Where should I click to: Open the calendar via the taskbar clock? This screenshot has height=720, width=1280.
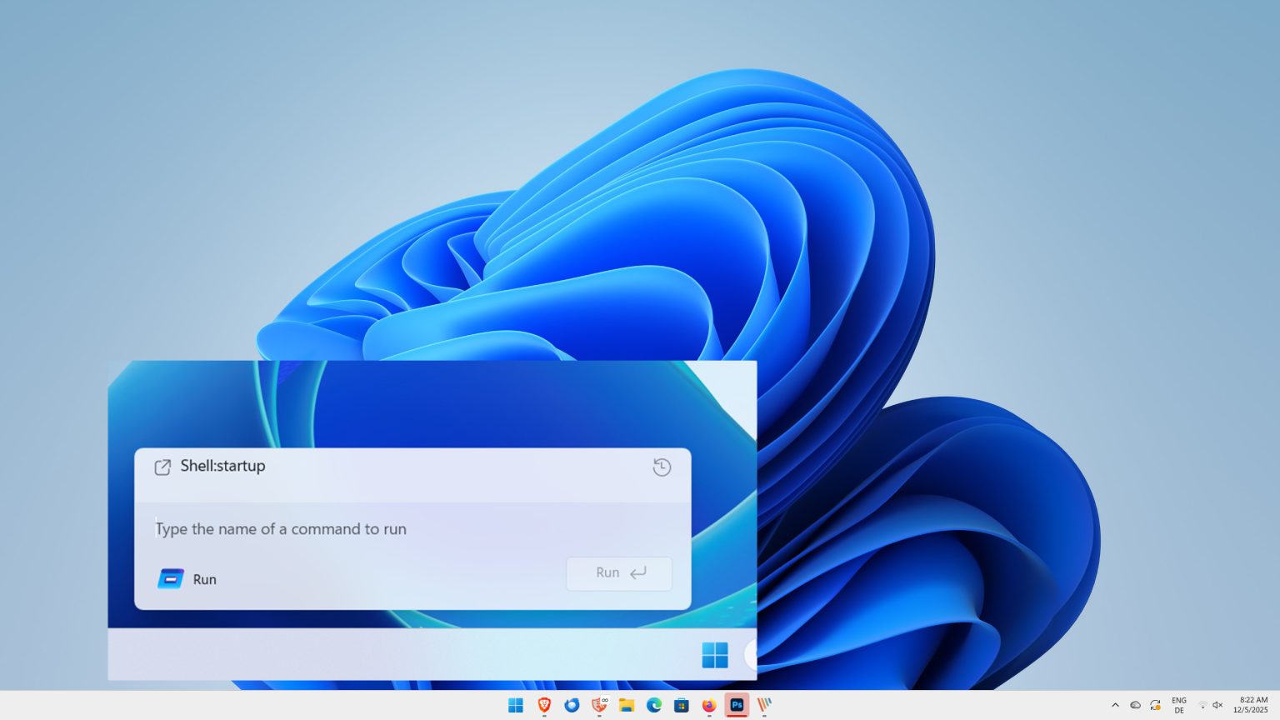(1250, 705)
